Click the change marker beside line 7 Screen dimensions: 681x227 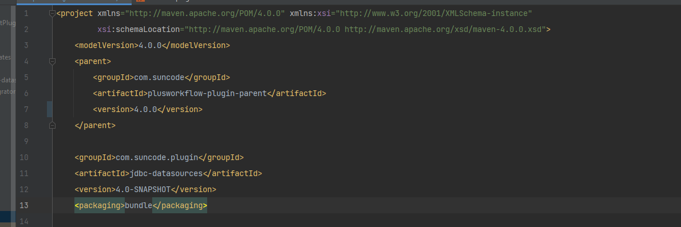50,109
